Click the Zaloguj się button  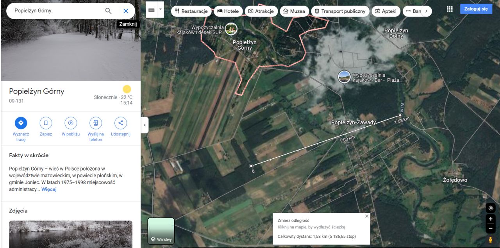pos(476,9)
